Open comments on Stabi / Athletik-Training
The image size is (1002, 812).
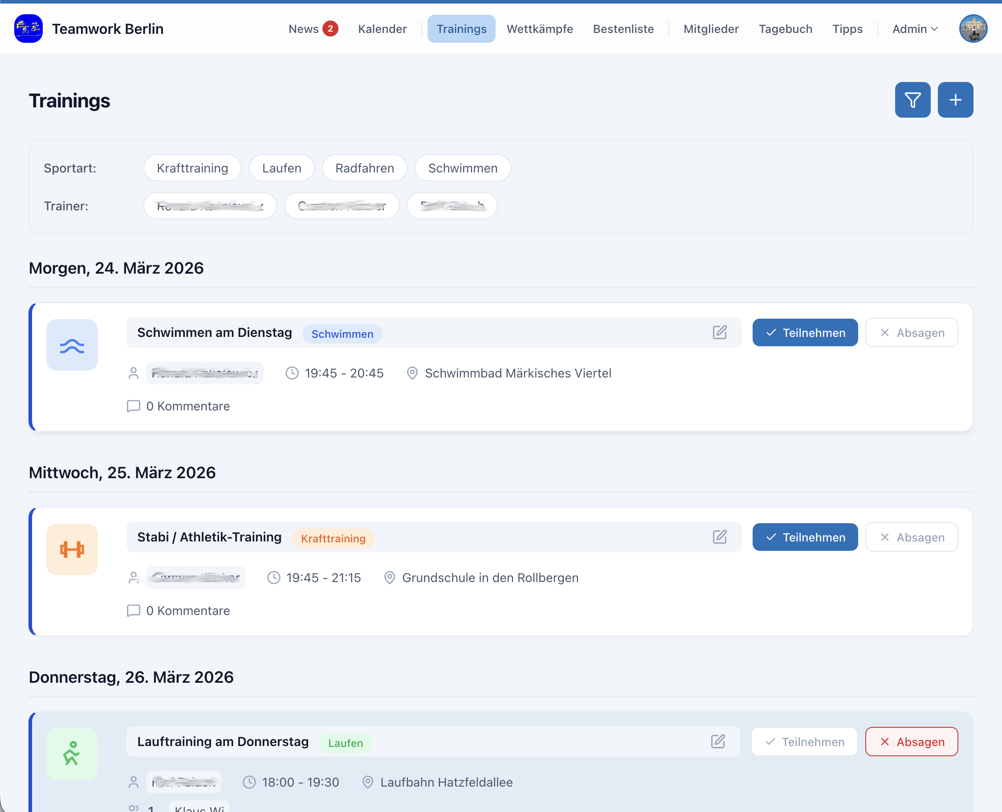pyautogui.click(x=179, y=611)
